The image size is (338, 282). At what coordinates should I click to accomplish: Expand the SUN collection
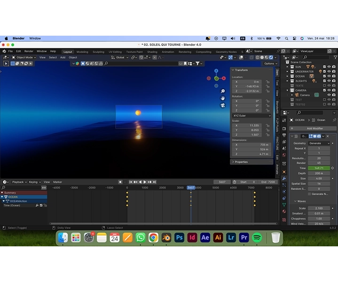coord(287,67)
